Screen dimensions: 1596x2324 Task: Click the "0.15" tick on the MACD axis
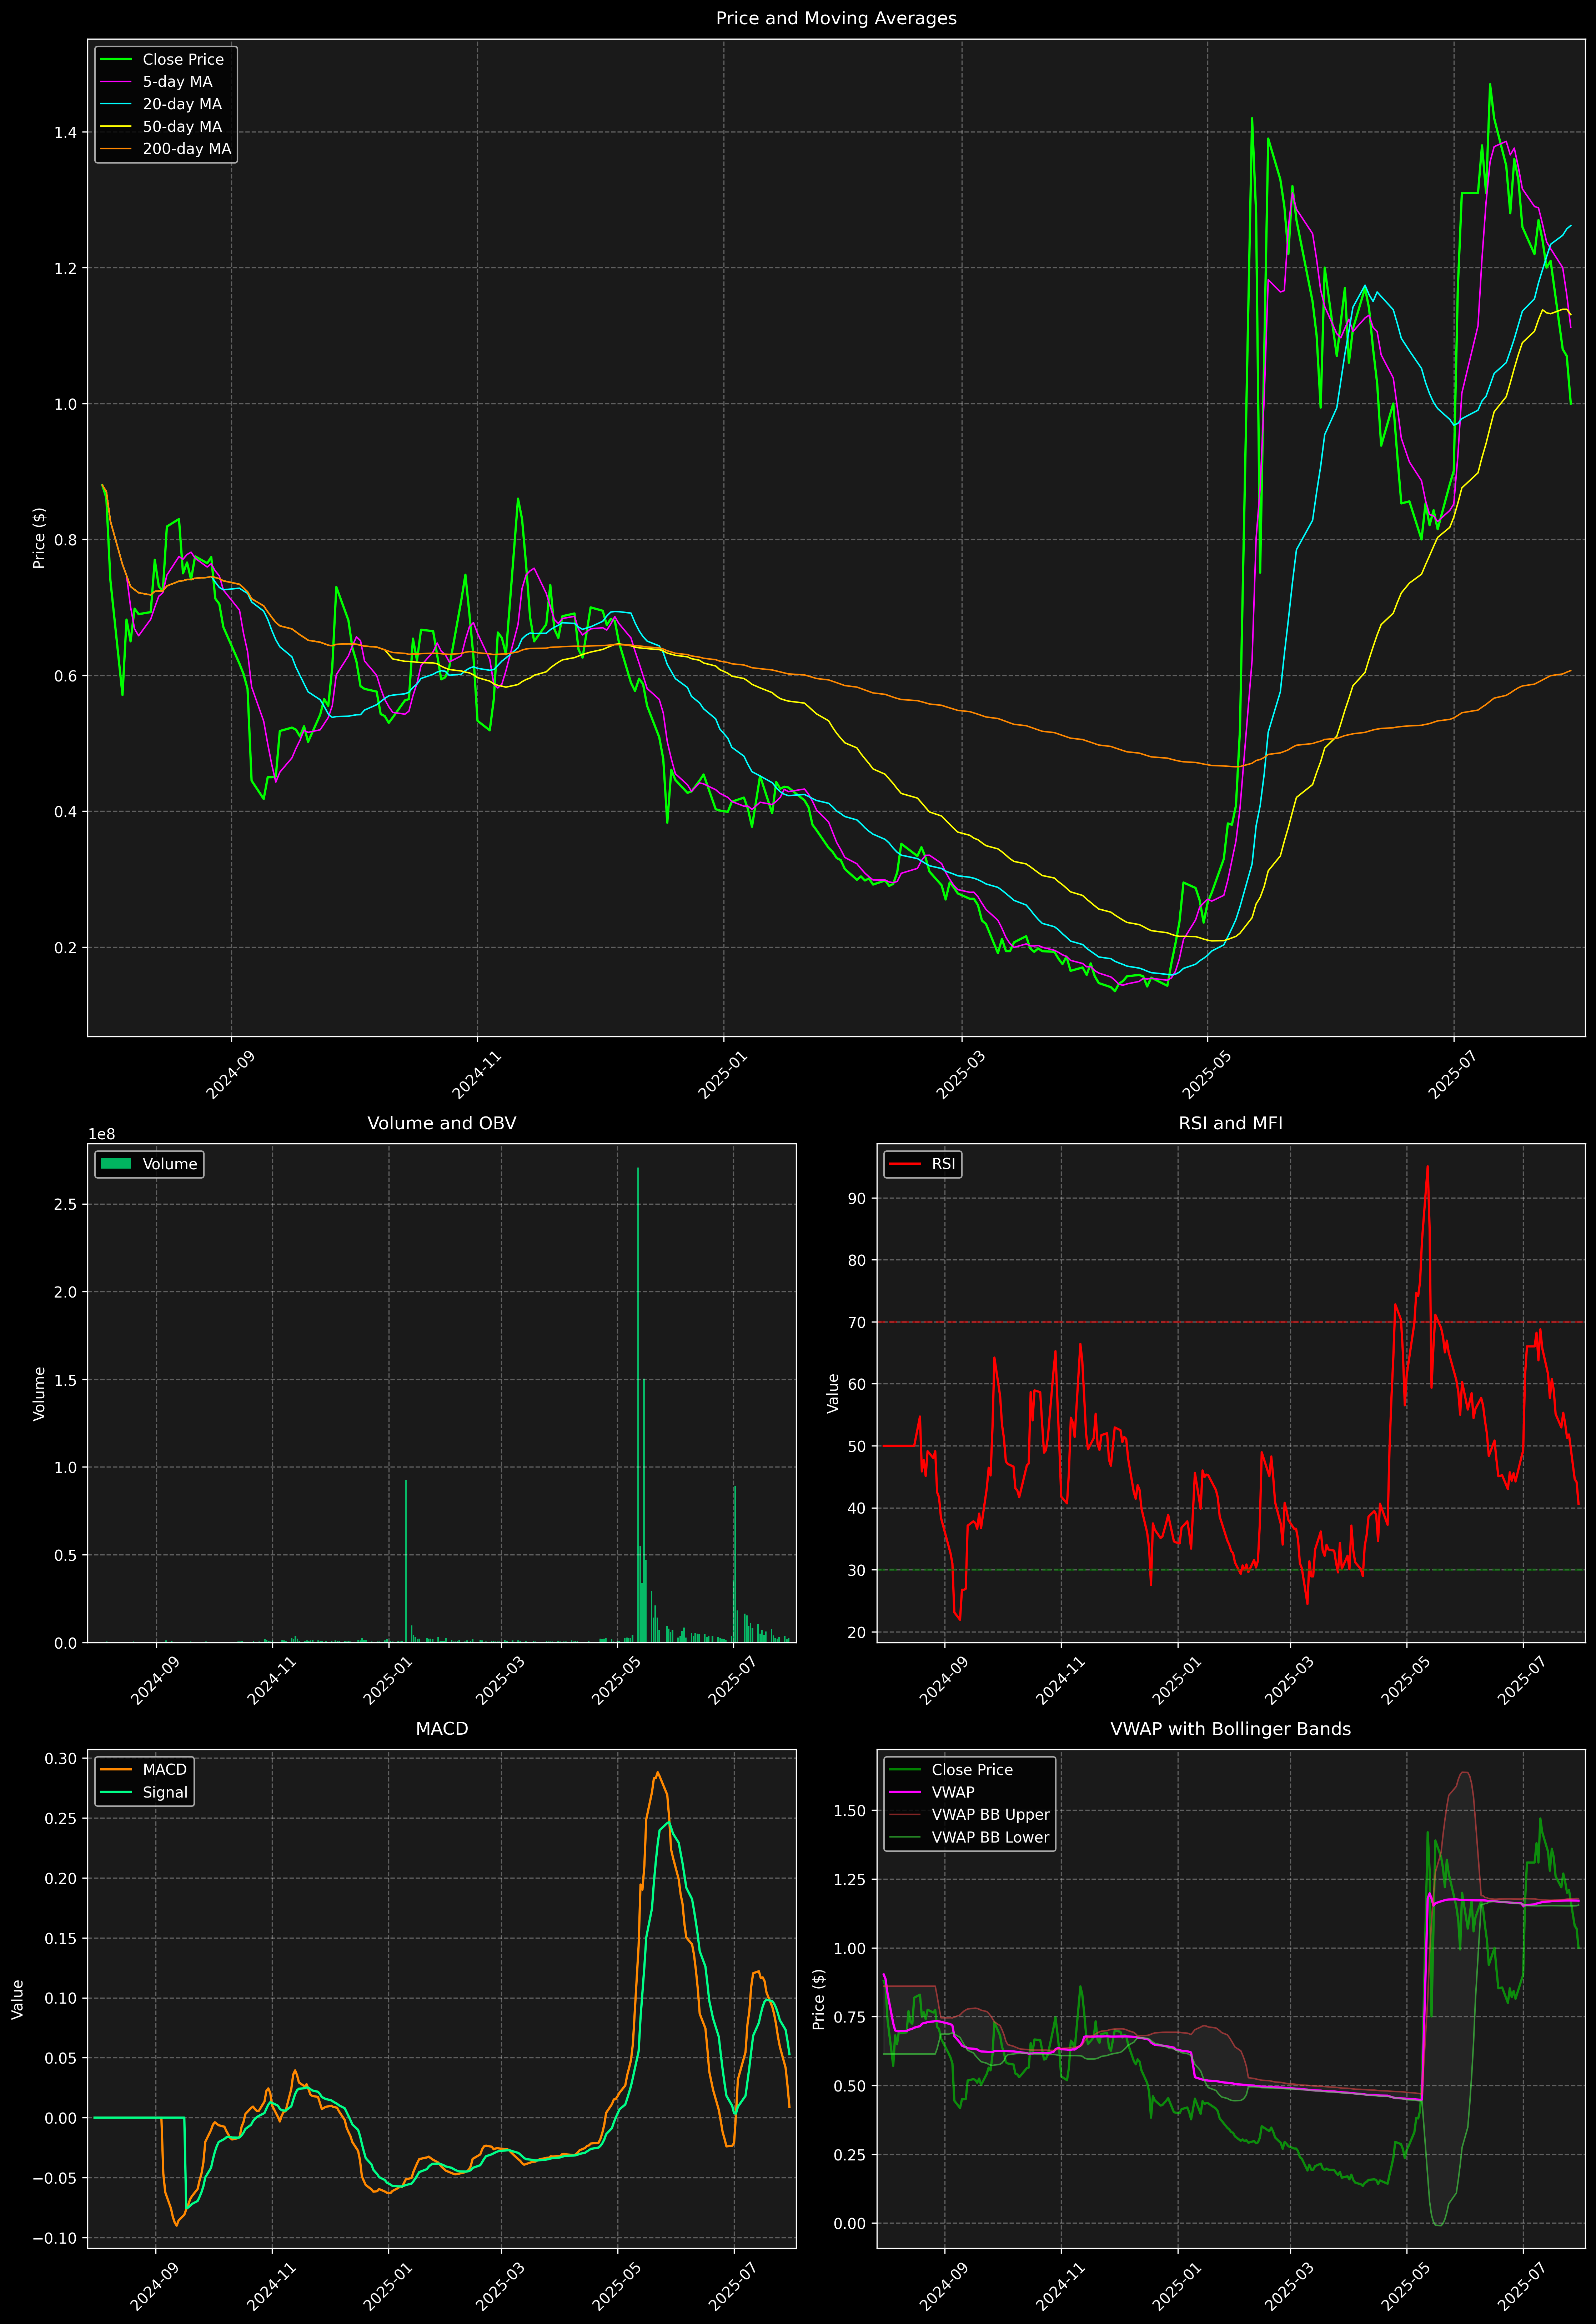click(x=61, y=1938)
